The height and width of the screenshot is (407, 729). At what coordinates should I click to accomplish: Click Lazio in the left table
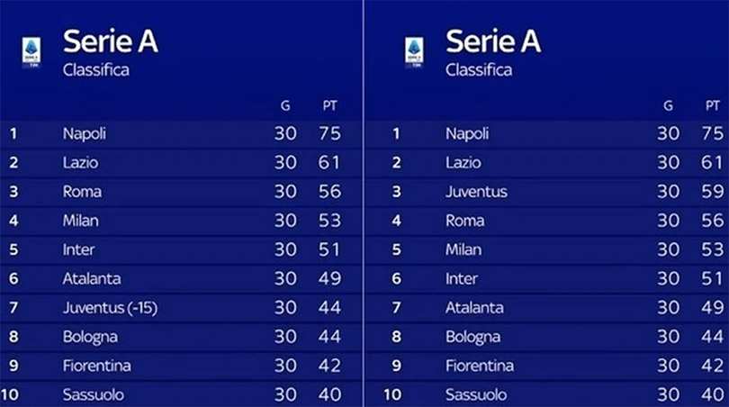pyautogui.click(x=80, y=163)
